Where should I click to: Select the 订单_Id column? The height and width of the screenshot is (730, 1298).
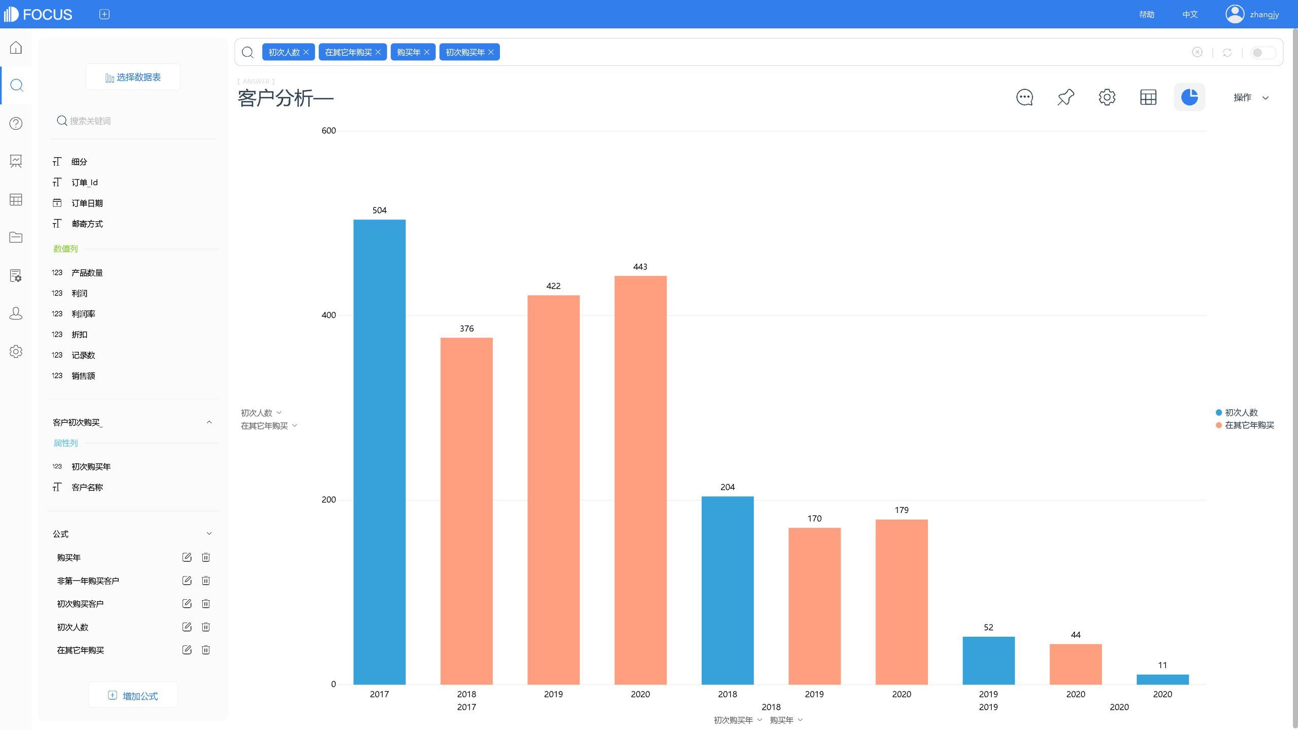click(x=84, y=182)
